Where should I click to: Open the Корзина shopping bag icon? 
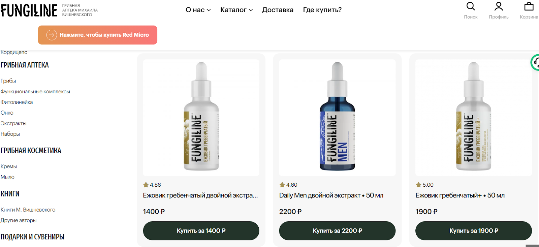(x=529, y=6)
